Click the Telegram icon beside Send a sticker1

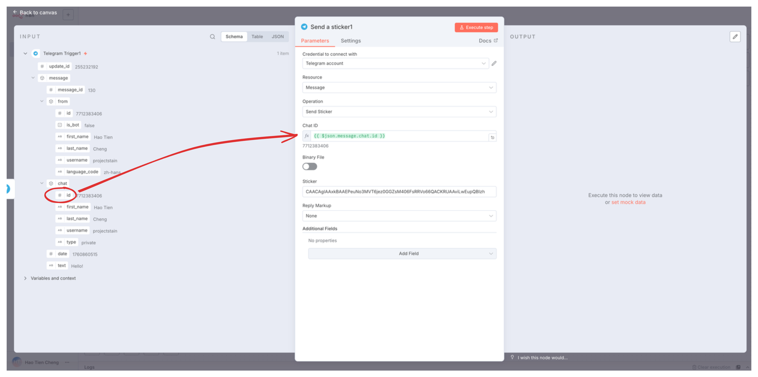point(304,27)
